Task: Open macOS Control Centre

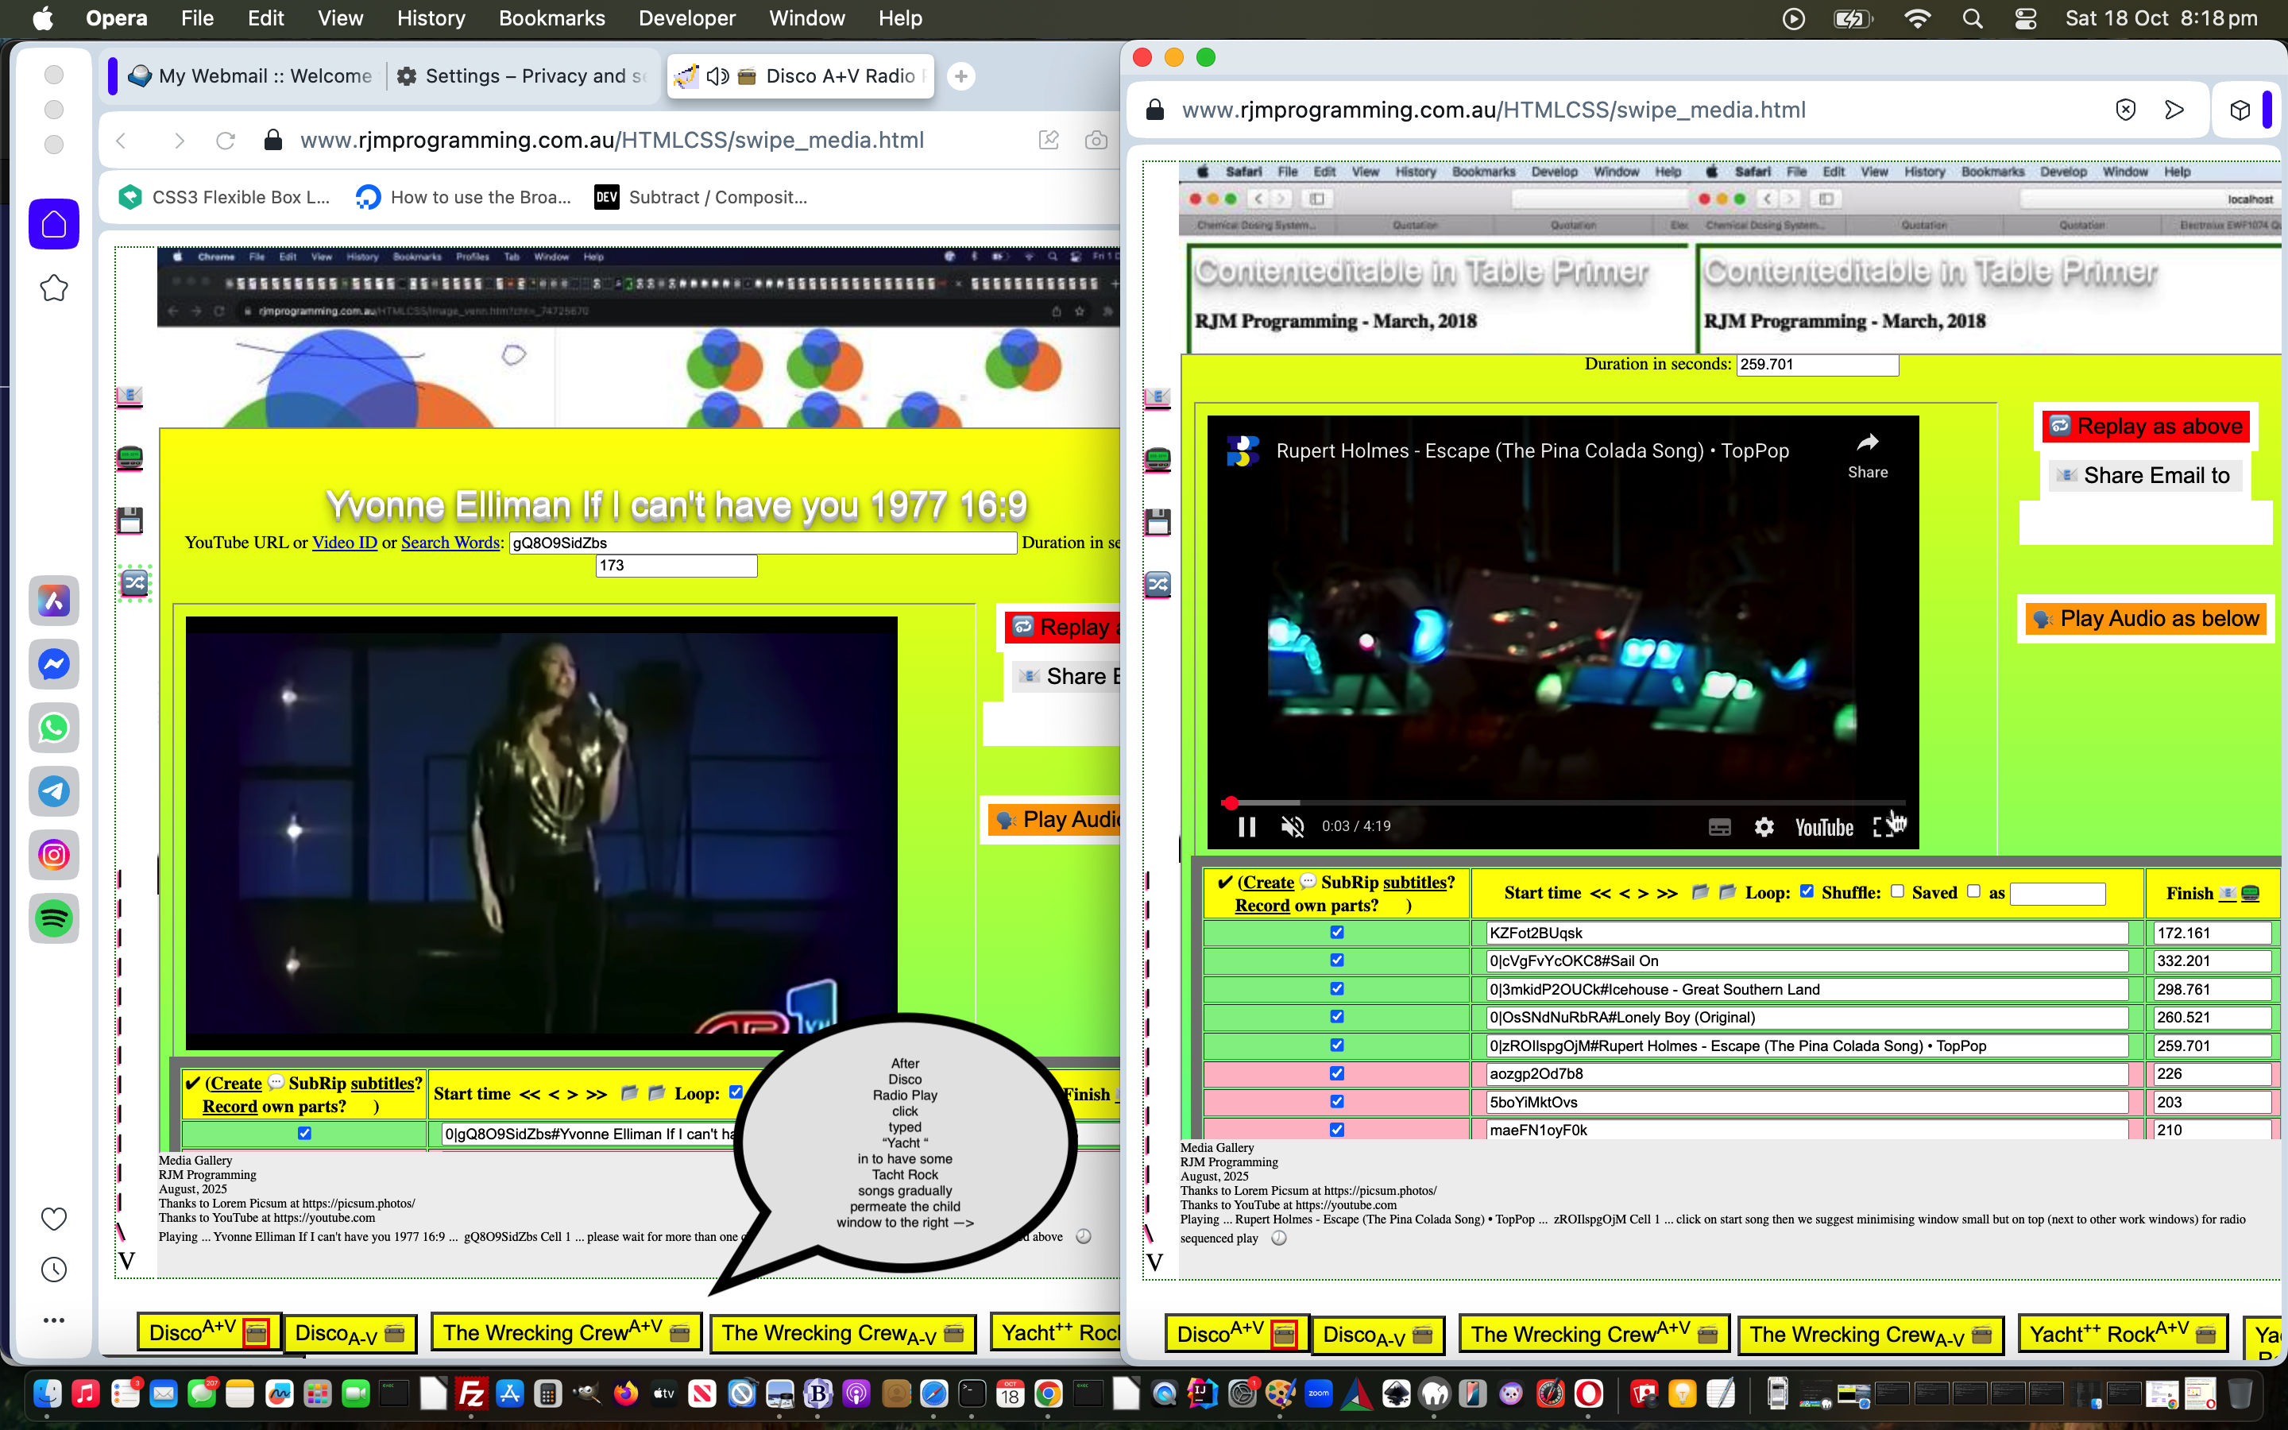Action: tap(2025, 18)
